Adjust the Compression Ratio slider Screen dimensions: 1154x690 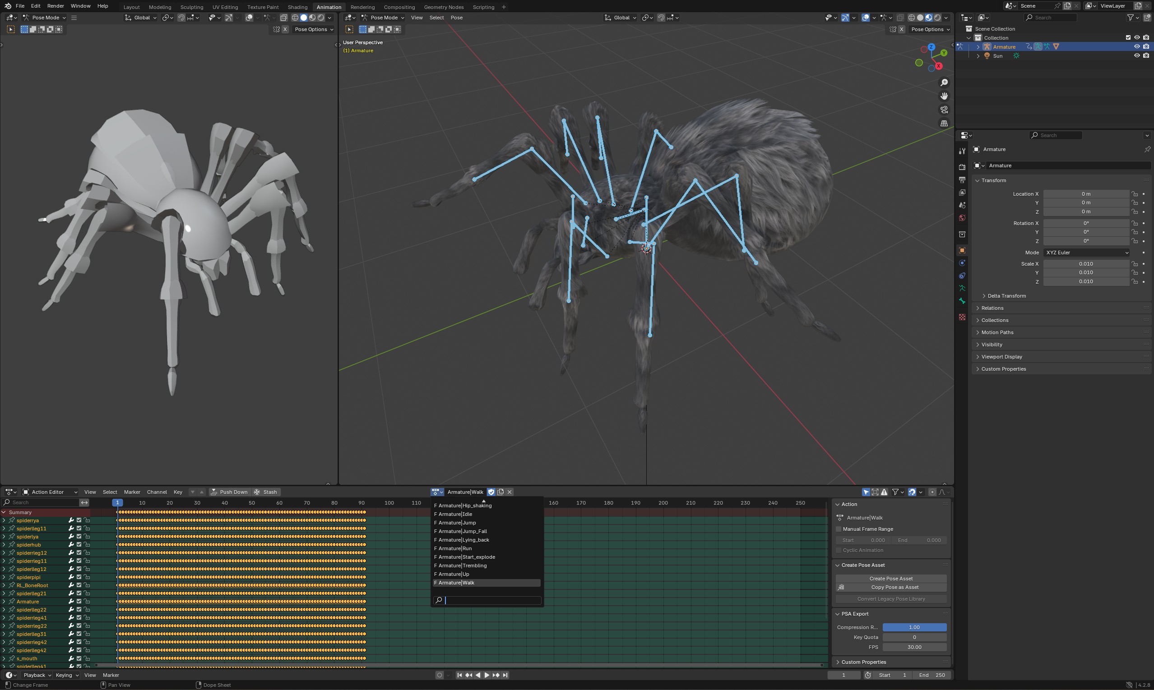[915, 627]
